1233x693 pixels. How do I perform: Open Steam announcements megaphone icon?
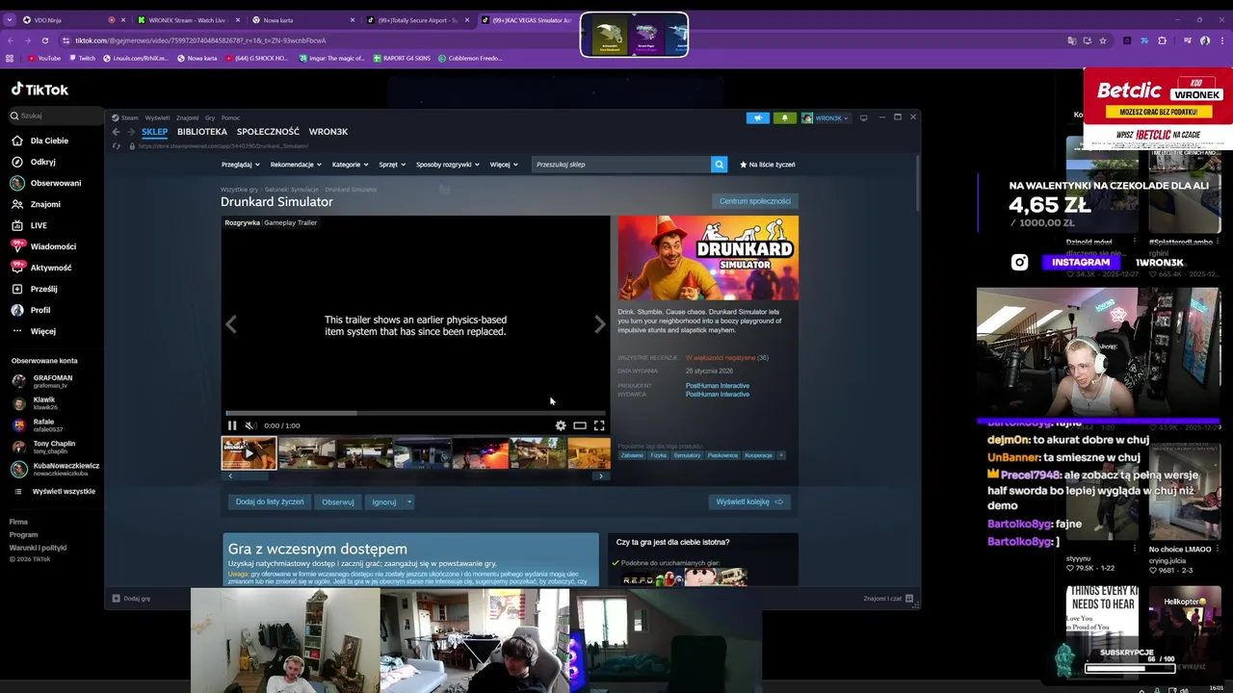coord(758,117)
